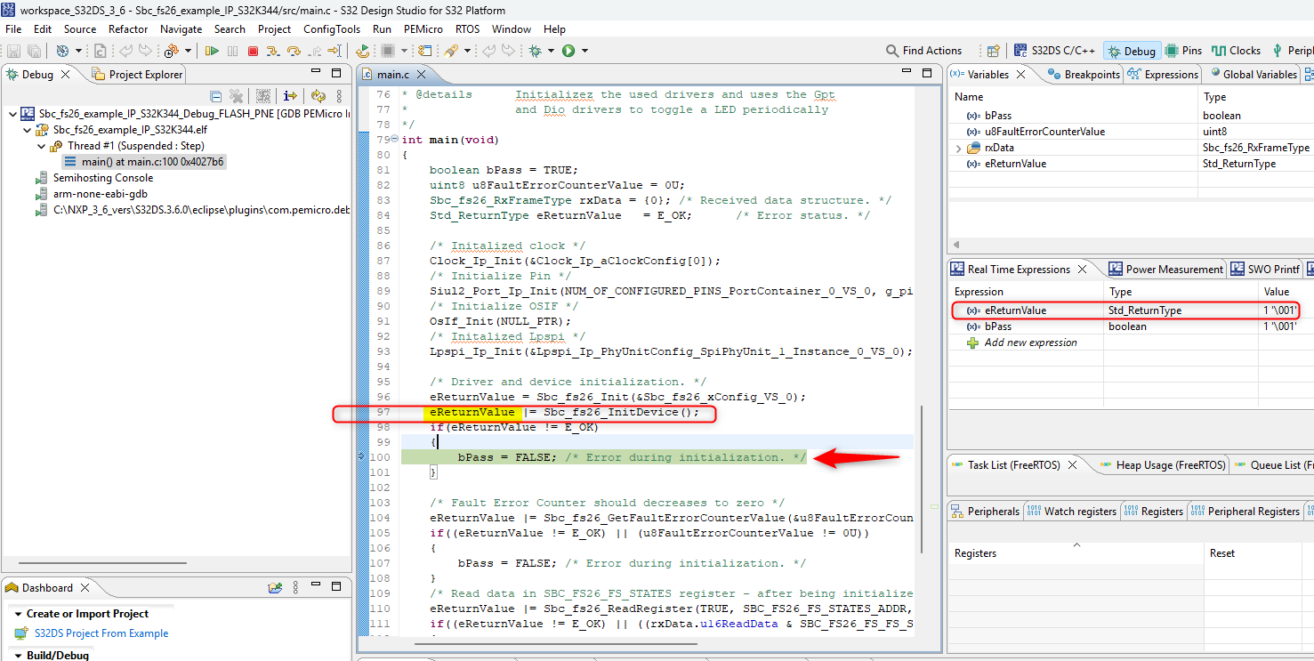Switch to the Breakpoints tab
Image resolution: width=1314 pixels, height=661 pixels.
point(1091,74)
